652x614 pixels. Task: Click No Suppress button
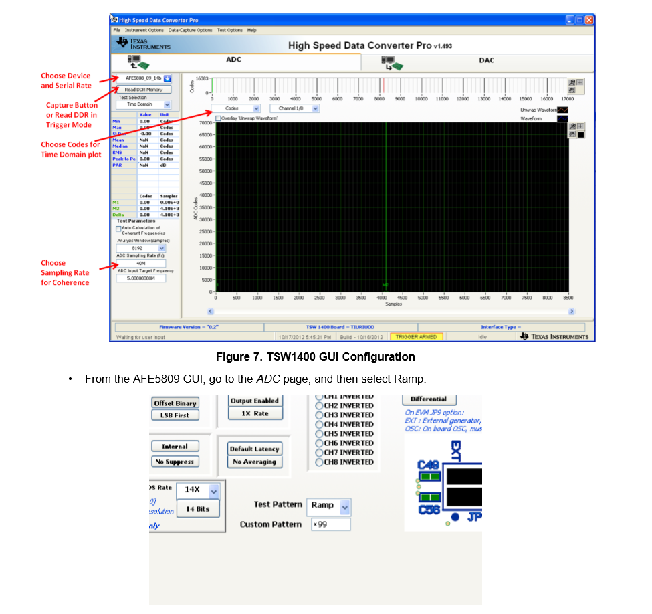point(175,462)
